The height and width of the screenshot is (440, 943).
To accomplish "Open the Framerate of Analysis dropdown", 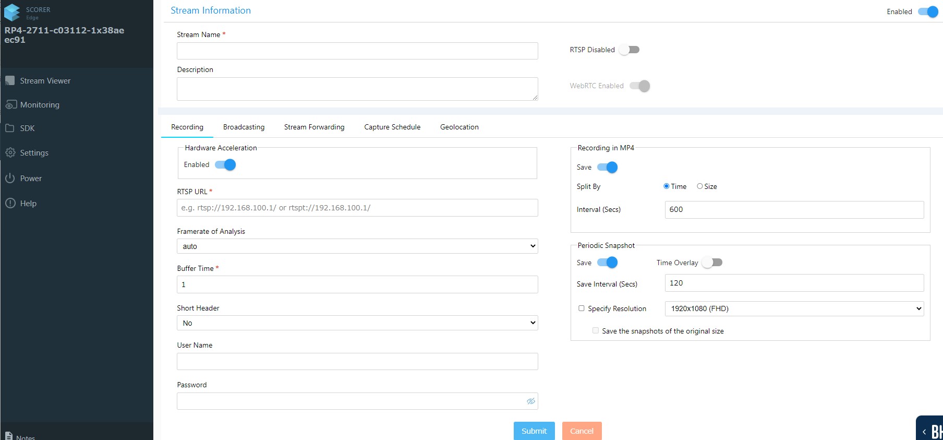I will 357,246.
